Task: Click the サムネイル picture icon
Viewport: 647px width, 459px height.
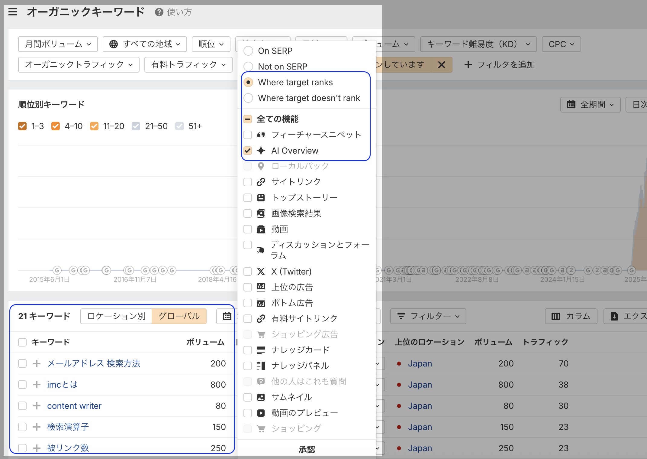Action: [261, 397]
